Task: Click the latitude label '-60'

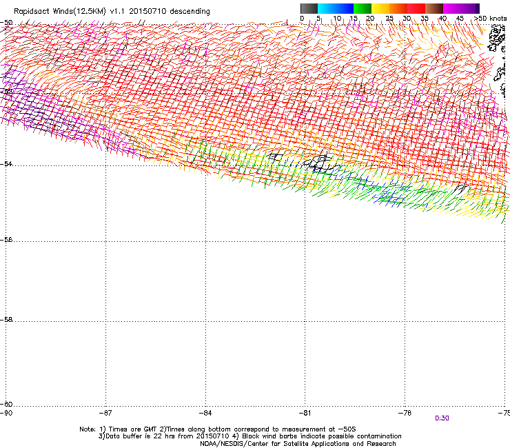Action: pos(6,404)
